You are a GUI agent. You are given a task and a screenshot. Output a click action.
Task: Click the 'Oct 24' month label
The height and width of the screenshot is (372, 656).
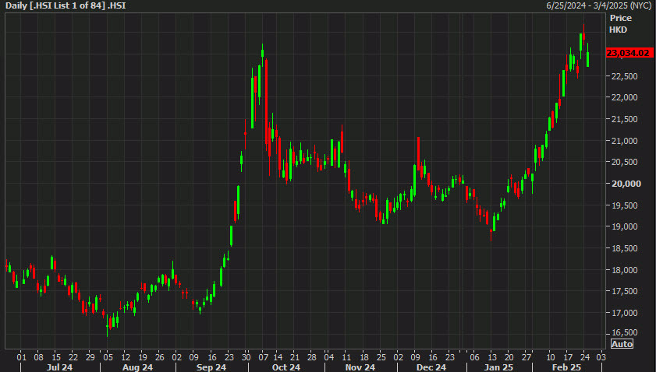coord(286,367)
